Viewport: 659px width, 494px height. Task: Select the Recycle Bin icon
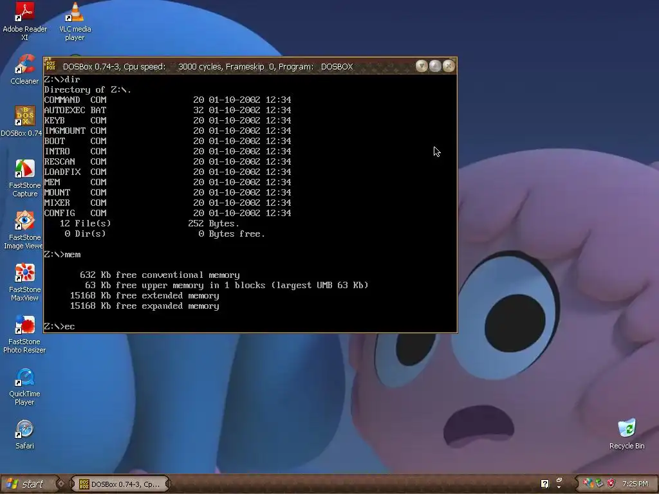pyautogui.click(x=627, y=434)
